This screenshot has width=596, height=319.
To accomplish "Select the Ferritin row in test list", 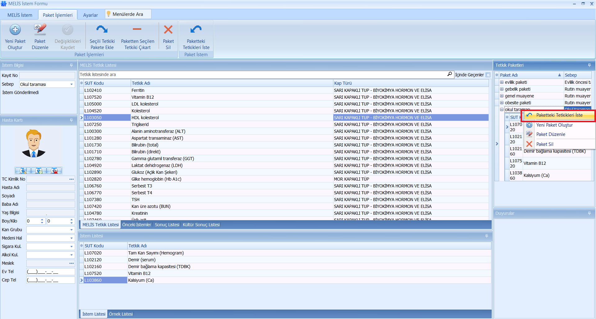I will click(x=284, y=90).
